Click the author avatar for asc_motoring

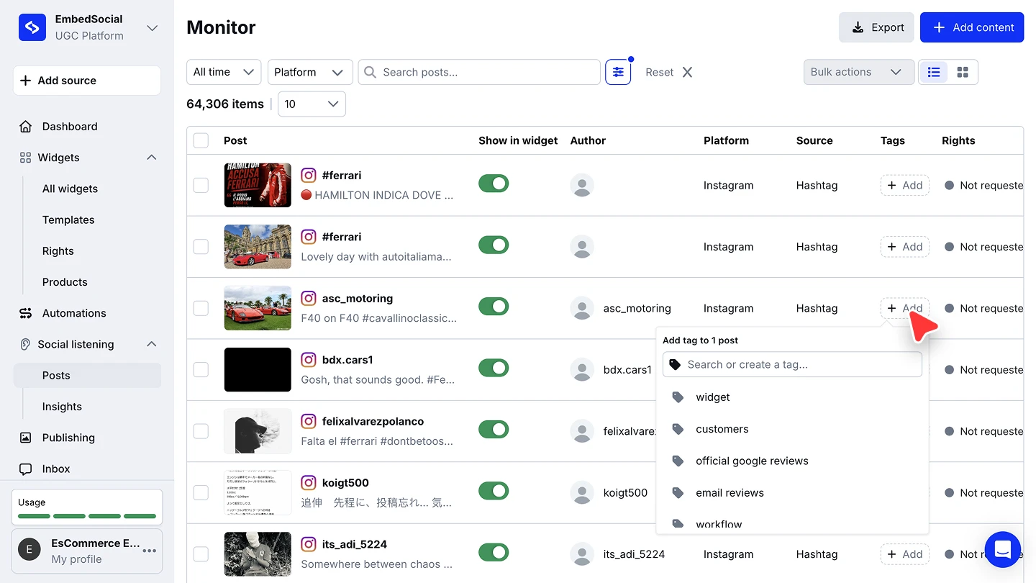[x=582, y=308]
